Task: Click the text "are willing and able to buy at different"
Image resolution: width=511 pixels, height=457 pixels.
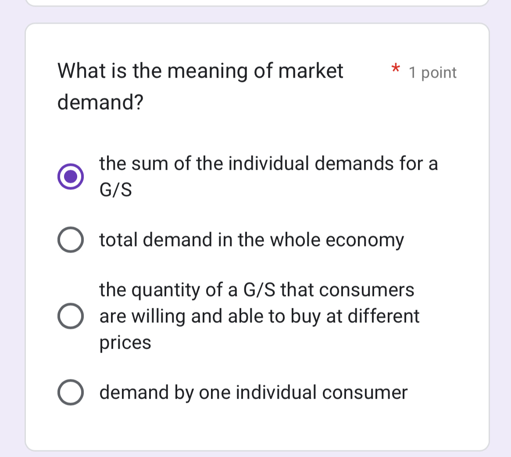Action: [259, 316]
